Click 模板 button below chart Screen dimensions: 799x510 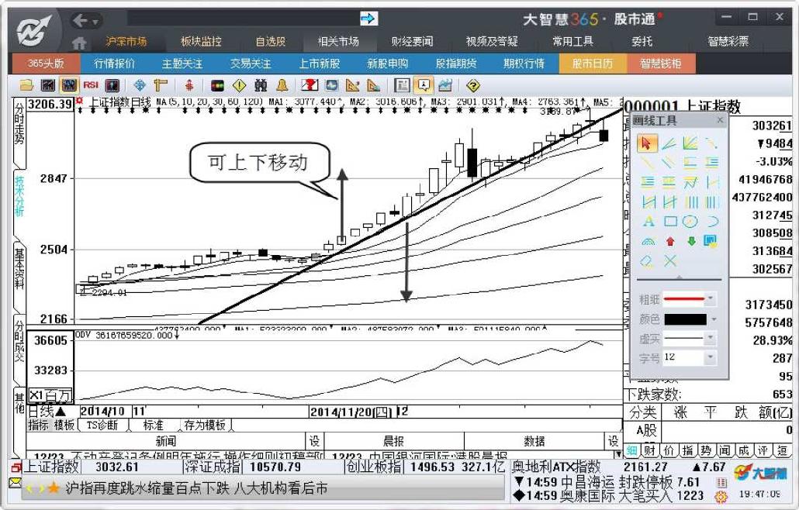pyautogui.click(x=64, y=425)
